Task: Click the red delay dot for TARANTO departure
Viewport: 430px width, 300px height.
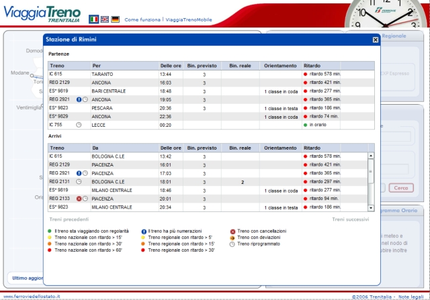Action: pyautogui.click(x=306, y=73)
